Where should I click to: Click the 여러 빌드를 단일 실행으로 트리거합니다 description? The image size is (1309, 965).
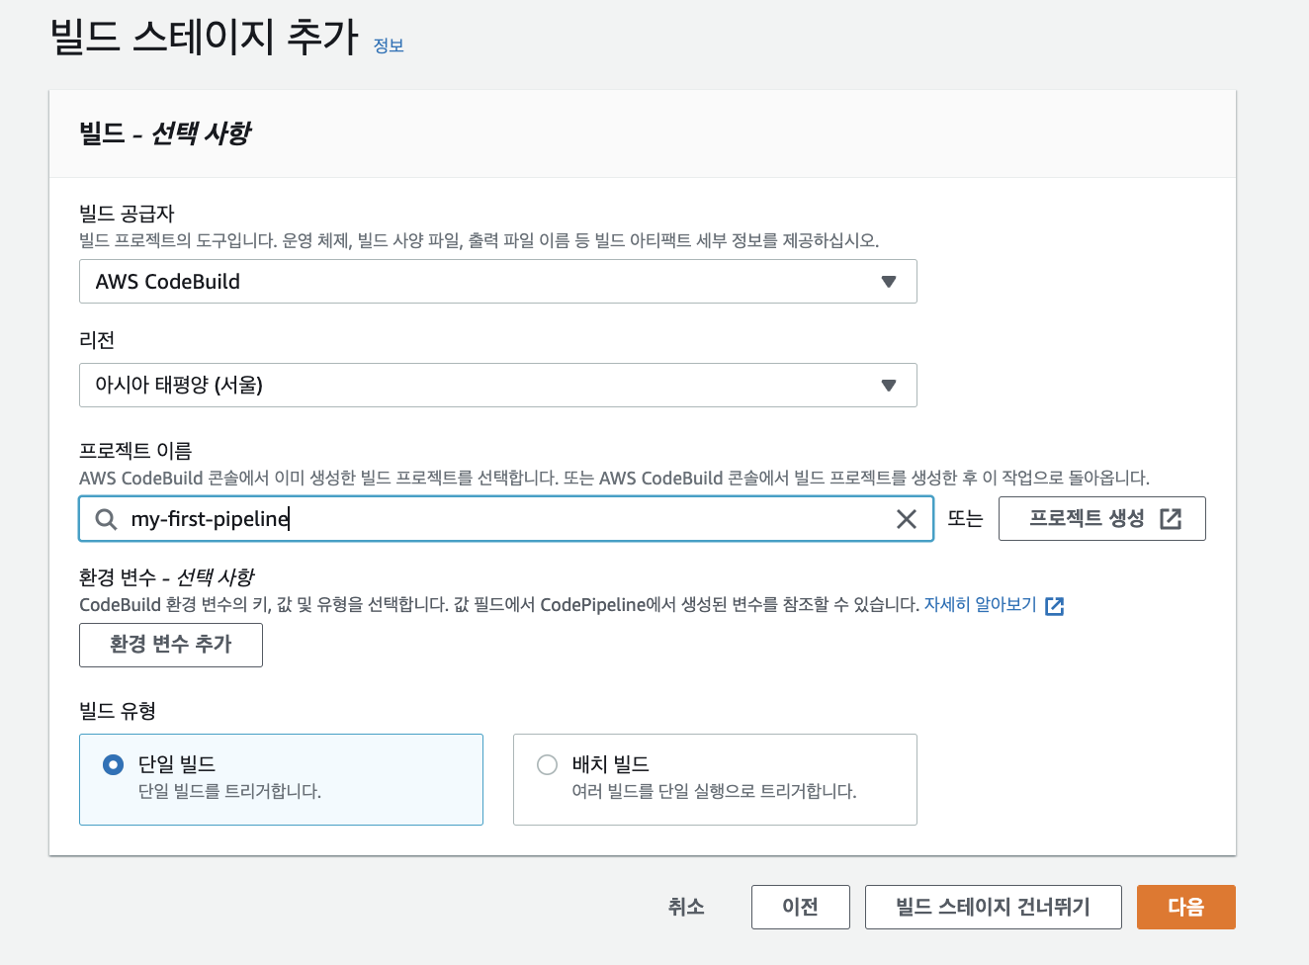pos(714,791)
